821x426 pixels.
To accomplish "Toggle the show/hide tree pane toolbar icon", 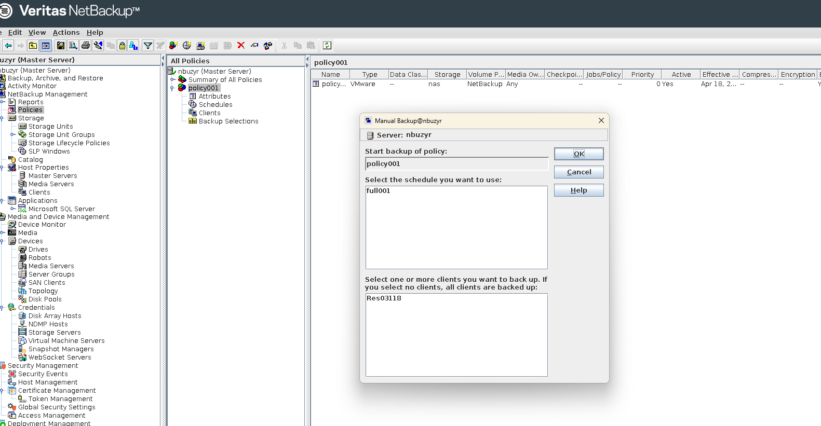I will 46,46.
